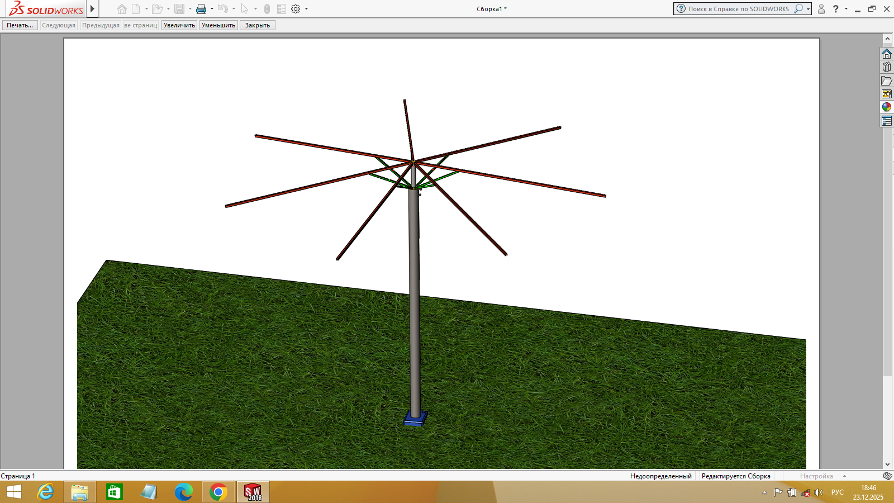This screenshot has width=894, height=503.
Task: Click the Настройка status bar item
Action: click(x=816, y=476)
